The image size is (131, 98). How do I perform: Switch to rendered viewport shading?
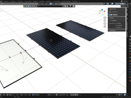[x=125, y=4]
